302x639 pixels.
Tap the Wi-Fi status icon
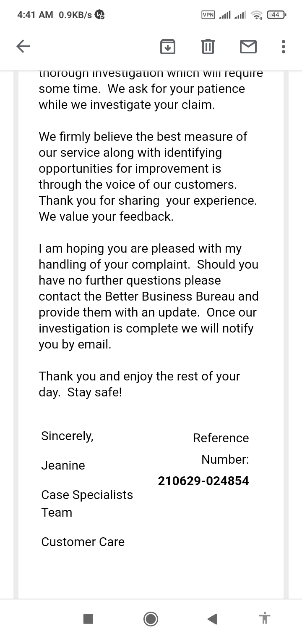coord(256,15)
